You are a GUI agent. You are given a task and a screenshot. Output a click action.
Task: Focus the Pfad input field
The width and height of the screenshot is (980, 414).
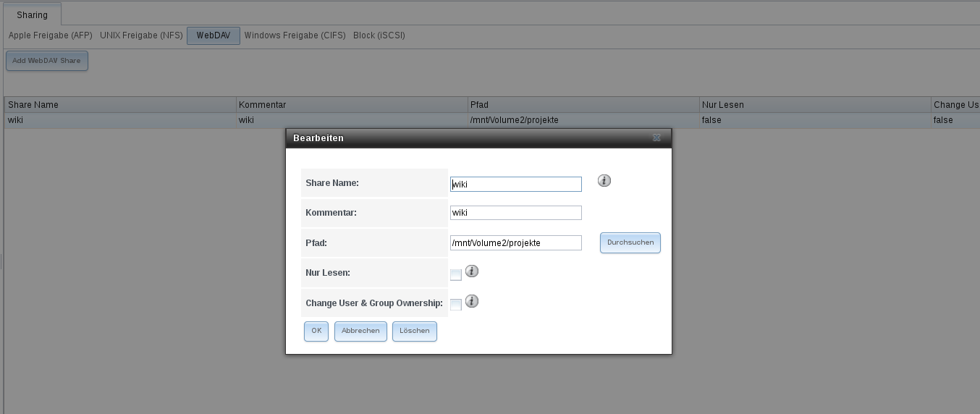pyautogui.click(x=516, y=242)
